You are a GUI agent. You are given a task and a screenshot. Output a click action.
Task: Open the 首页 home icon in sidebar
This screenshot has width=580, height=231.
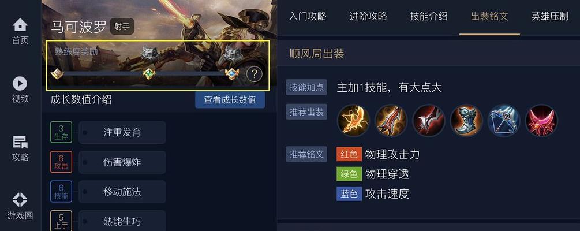coord(20,25)
